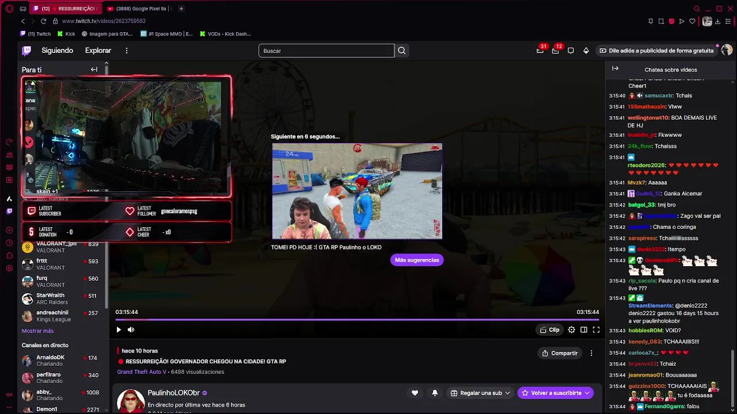Click the search magnifier button
737x414 pixels.
tap(402, 51)
